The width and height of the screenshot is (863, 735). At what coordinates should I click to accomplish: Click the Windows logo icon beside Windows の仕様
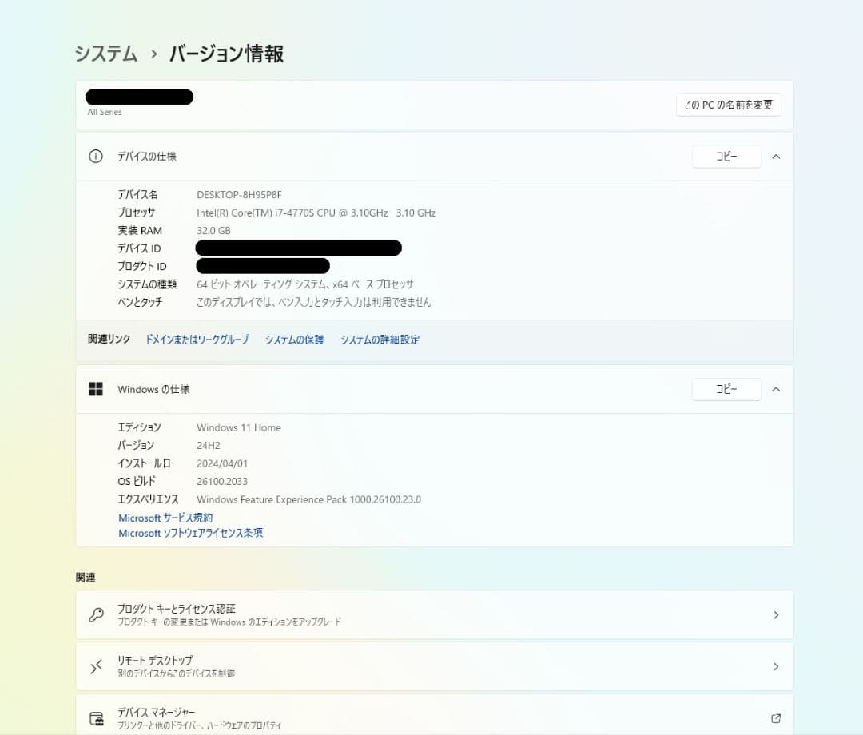pos(95,389)
